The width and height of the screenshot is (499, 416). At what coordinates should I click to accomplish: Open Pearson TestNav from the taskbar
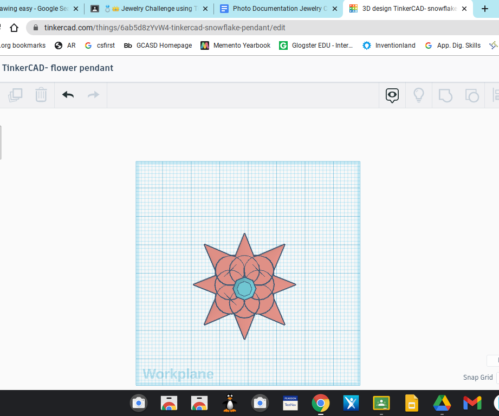(x=290, y=403)
